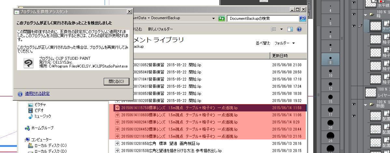This screenshot has height=153, width=390.
Task: Close the プログラム互換性アシスタント dialog with X
Action: (129, 12)
